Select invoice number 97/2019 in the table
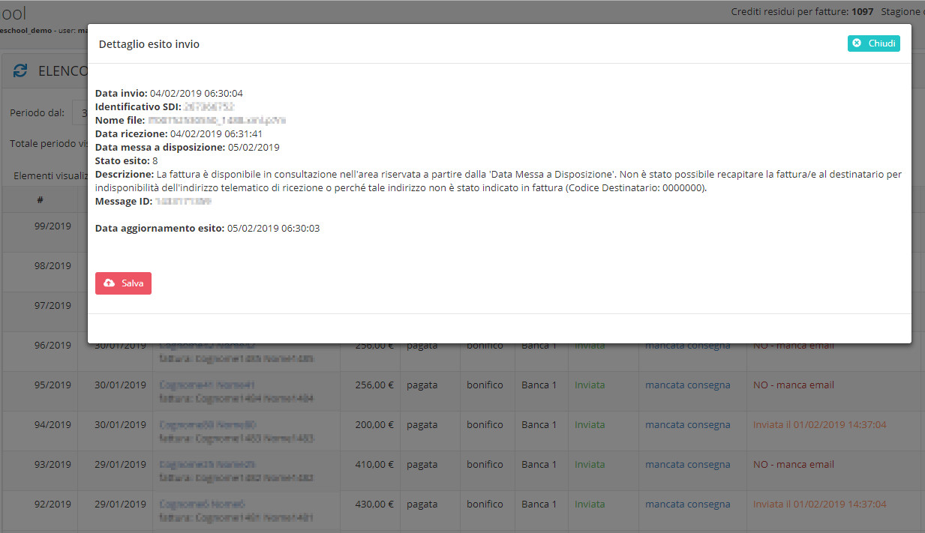Viewport: 925px width, 533px height. tap(53, 305)
